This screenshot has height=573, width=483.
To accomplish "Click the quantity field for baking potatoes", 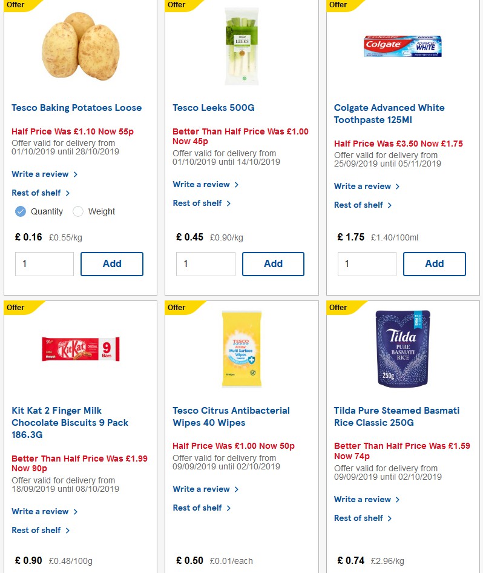I will point(44,263).
